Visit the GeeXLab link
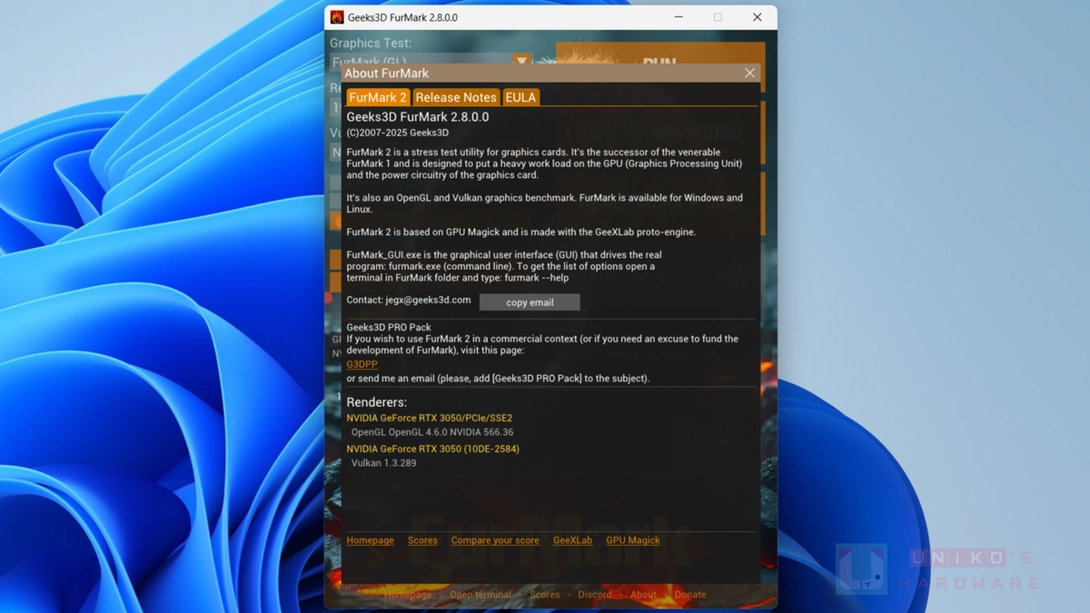This screenshot has height=613, width=1090. point(572,540)
